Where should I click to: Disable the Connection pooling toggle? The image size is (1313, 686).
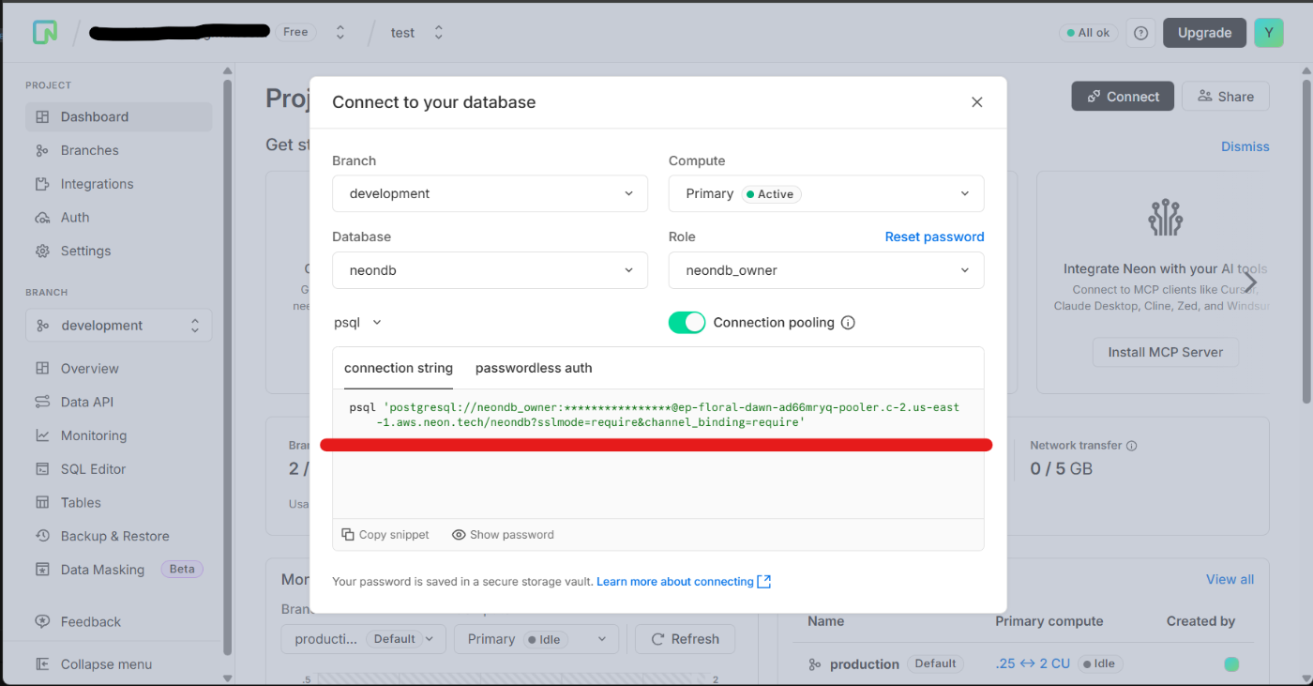[x=687, y=323]
